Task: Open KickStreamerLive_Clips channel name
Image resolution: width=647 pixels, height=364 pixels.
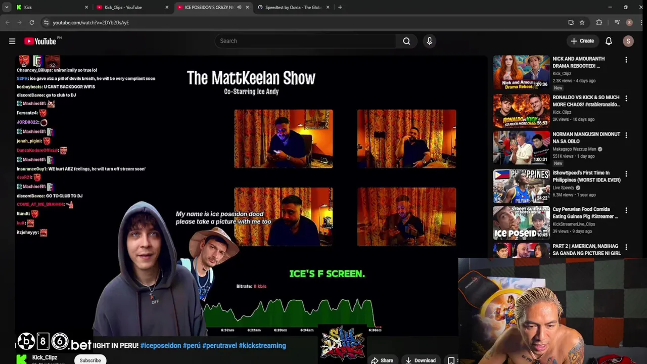Action: [574, 224]
